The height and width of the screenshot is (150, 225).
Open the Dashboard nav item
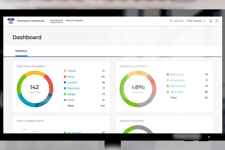click(56, 20)
